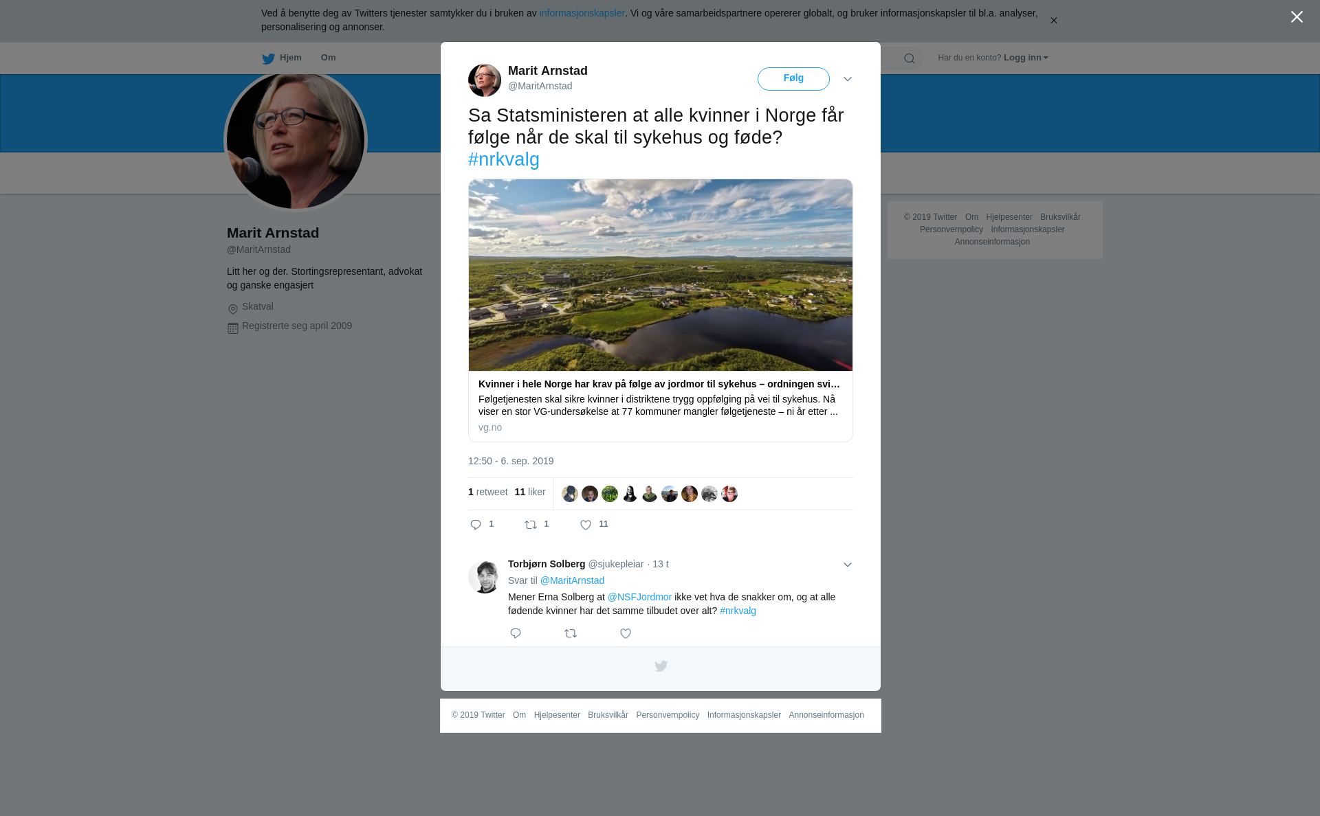Like Torbjørn Solberg's reply
The image size is (1320, 816).
[626, 633]
